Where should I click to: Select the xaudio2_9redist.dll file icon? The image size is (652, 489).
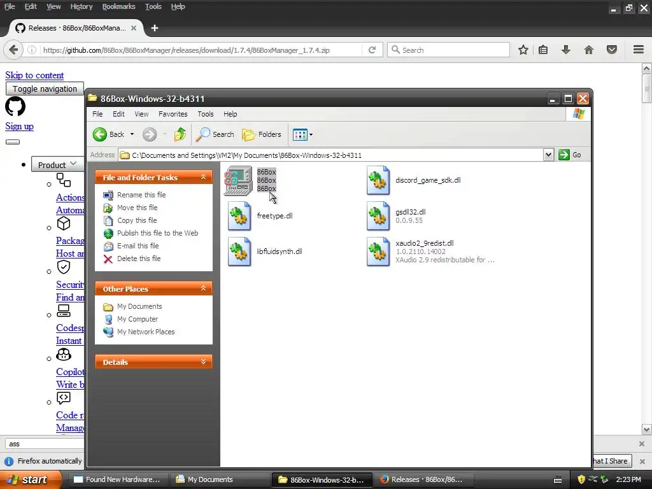[378, 252]
